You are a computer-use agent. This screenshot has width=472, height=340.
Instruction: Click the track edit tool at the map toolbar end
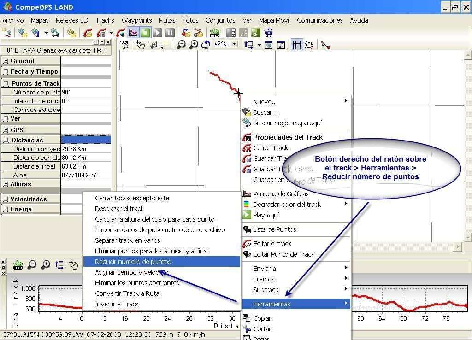tap(325, 45)
